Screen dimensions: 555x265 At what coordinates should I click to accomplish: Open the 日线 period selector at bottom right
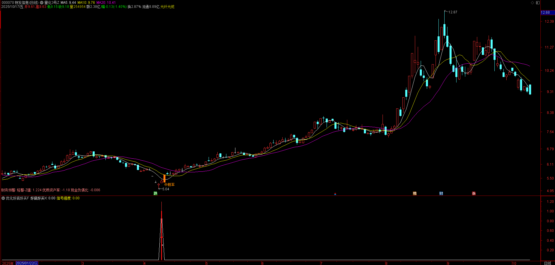click(547, 263)
